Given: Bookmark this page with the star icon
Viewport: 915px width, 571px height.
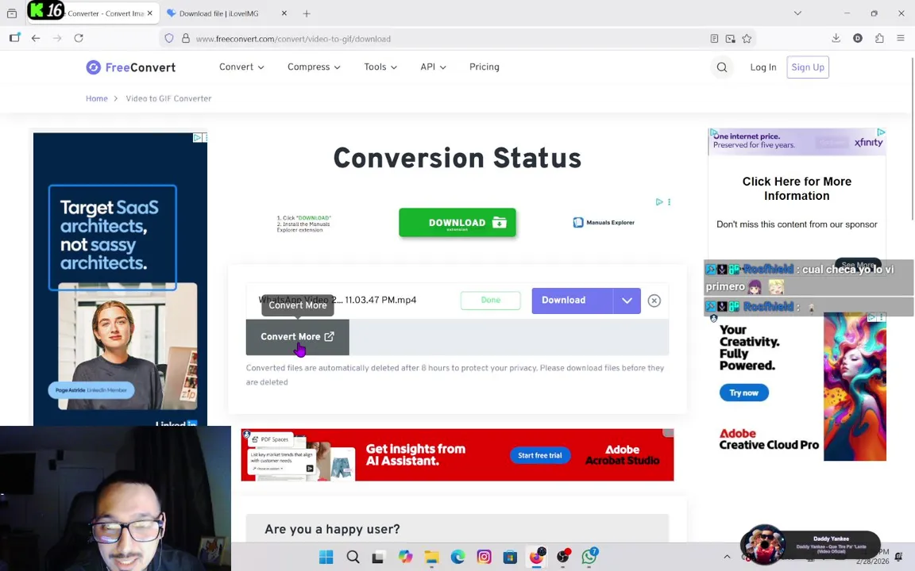Looking at the screenshot, I should (x=747, y=39).
